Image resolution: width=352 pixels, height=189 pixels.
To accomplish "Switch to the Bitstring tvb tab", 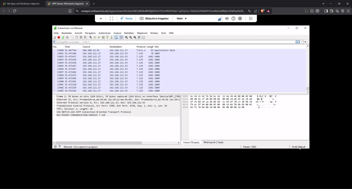I will pos(213,142).
